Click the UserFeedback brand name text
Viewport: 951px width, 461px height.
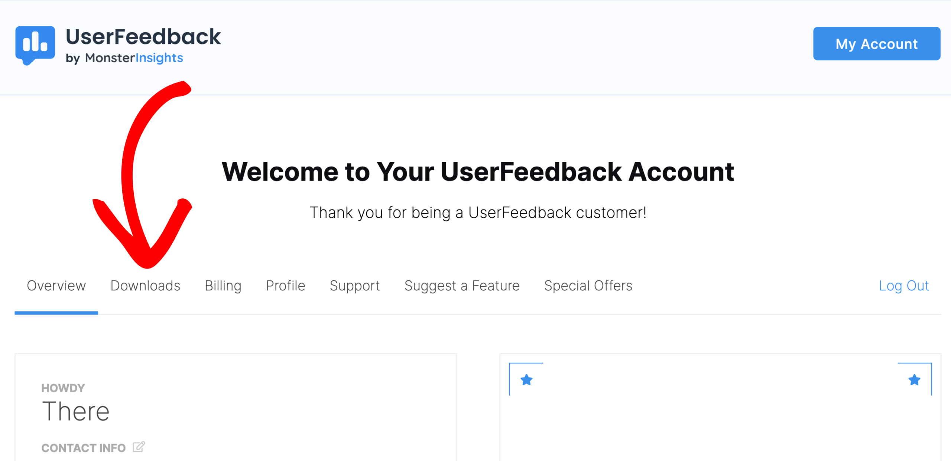[x=143, y=37]
